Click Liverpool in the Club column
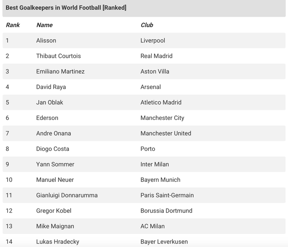 (x=153, y=40)
